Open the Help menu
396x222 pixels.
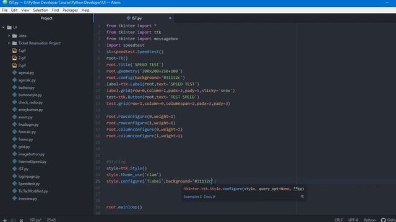tap(85, 10)
